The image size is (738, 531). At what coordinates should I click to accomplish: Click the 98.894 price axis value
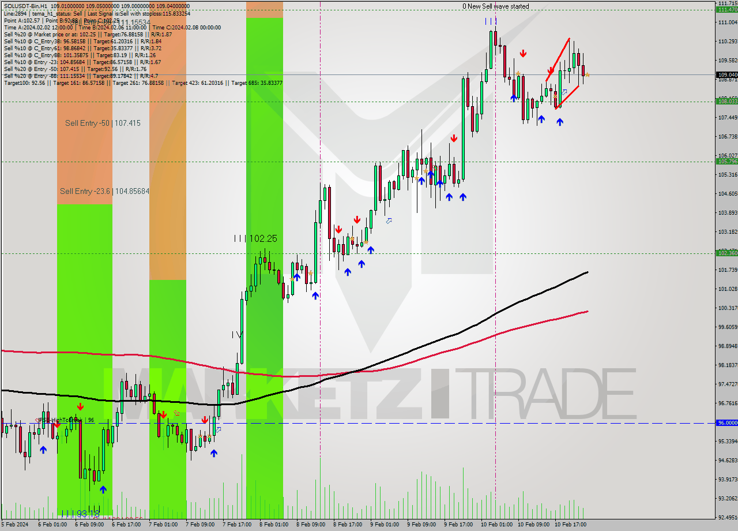click(x=728, y=346)
